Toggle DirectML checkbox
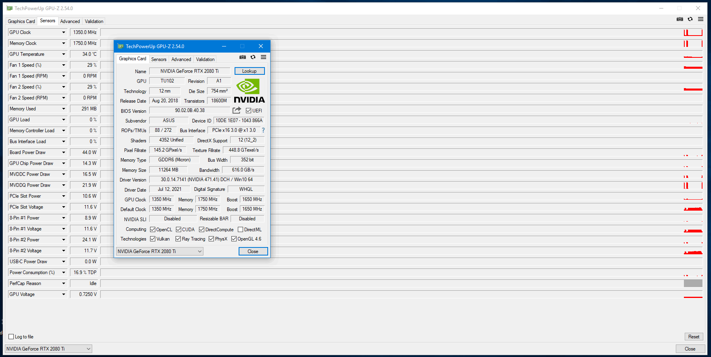 click(241, 230)
